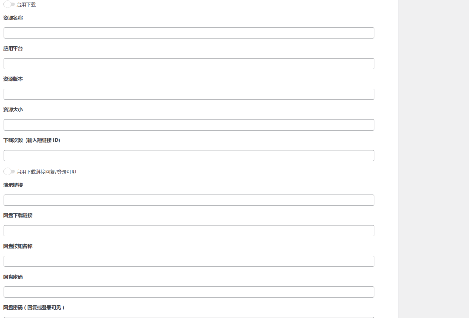469x318 pixels.
Task: Click the 下载次数（输入短链接 ID）label
Action: tap(32, 141)
